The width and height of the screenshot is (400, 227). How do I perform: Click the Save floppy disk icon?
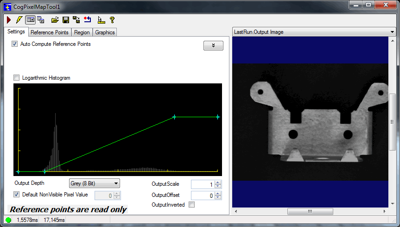coord(66,20)
